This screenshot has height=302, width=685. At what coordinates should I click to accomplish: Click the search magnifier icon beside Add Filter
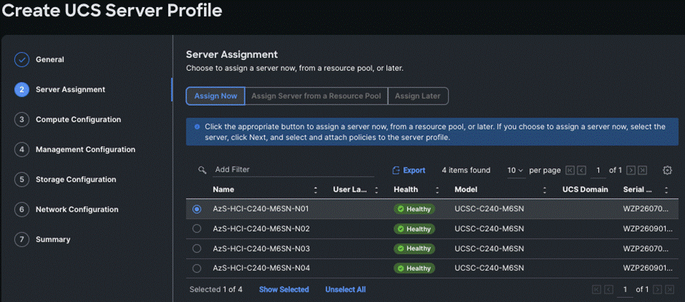click(202, 170)
